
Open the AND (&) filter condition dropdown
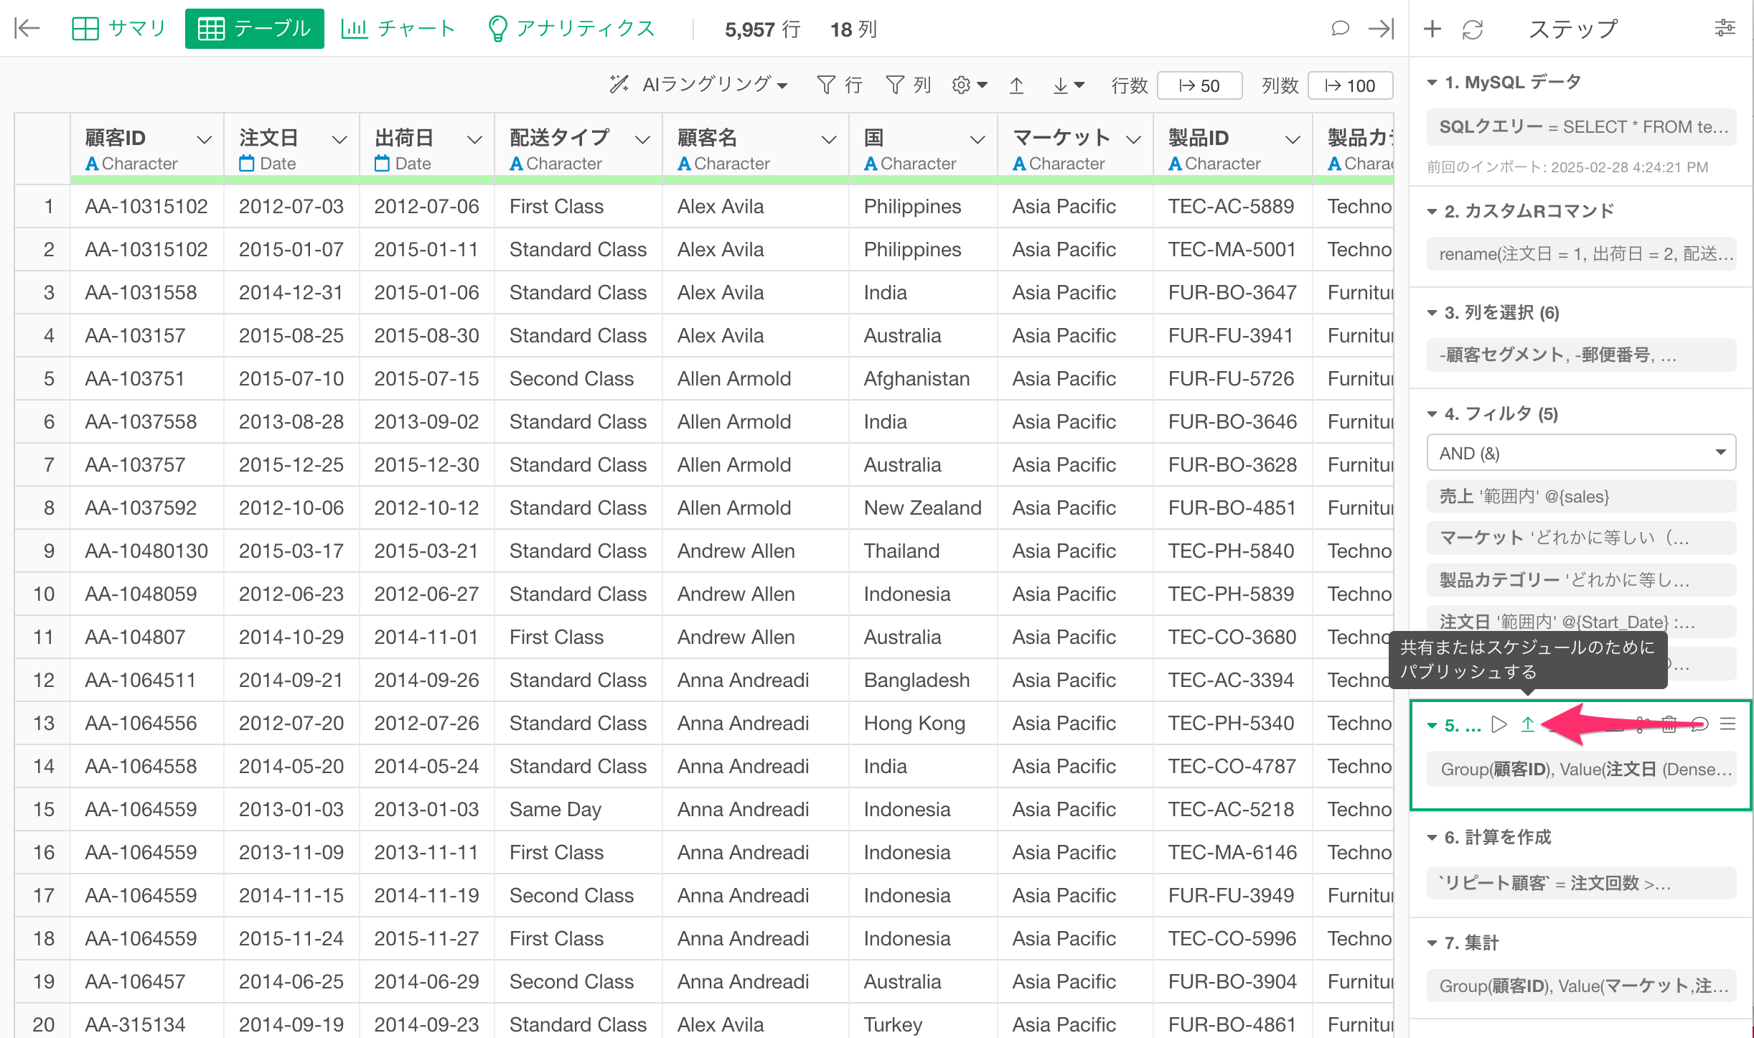pos(1581,453)
